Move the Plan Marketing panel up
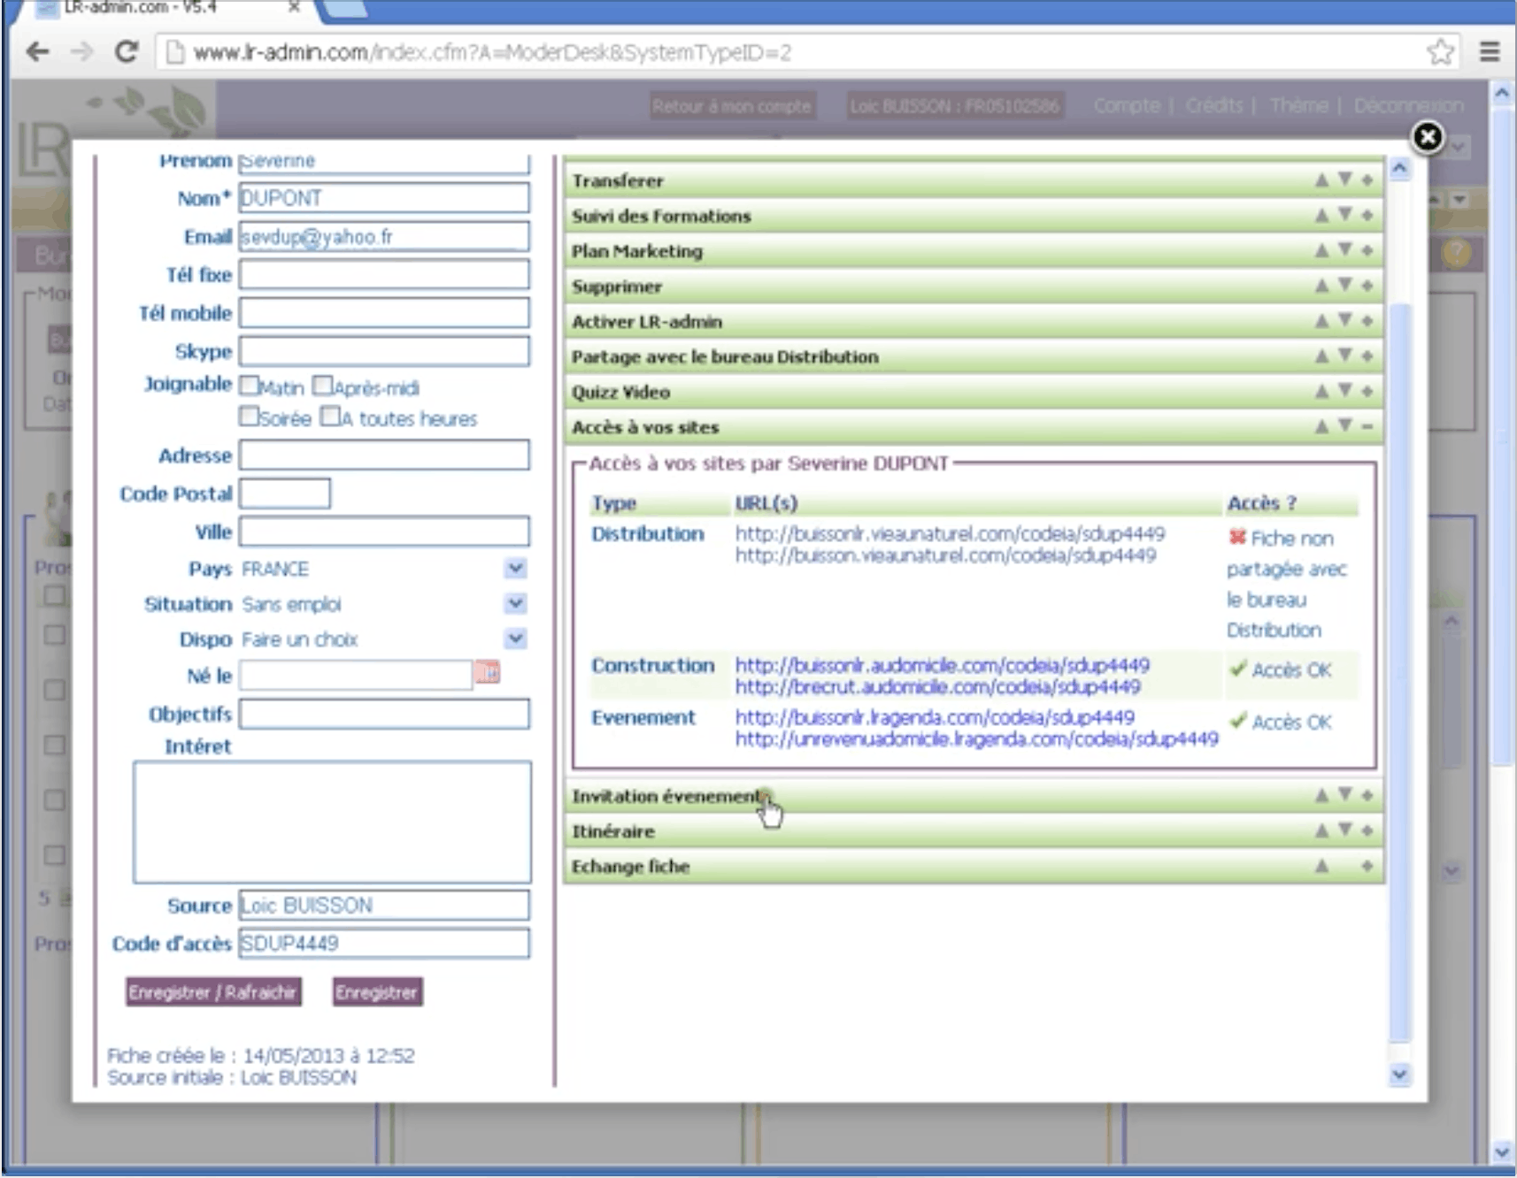The height and width of the screenshot is (1178, 1517). pyautogui.click(x=1321, y=251)
